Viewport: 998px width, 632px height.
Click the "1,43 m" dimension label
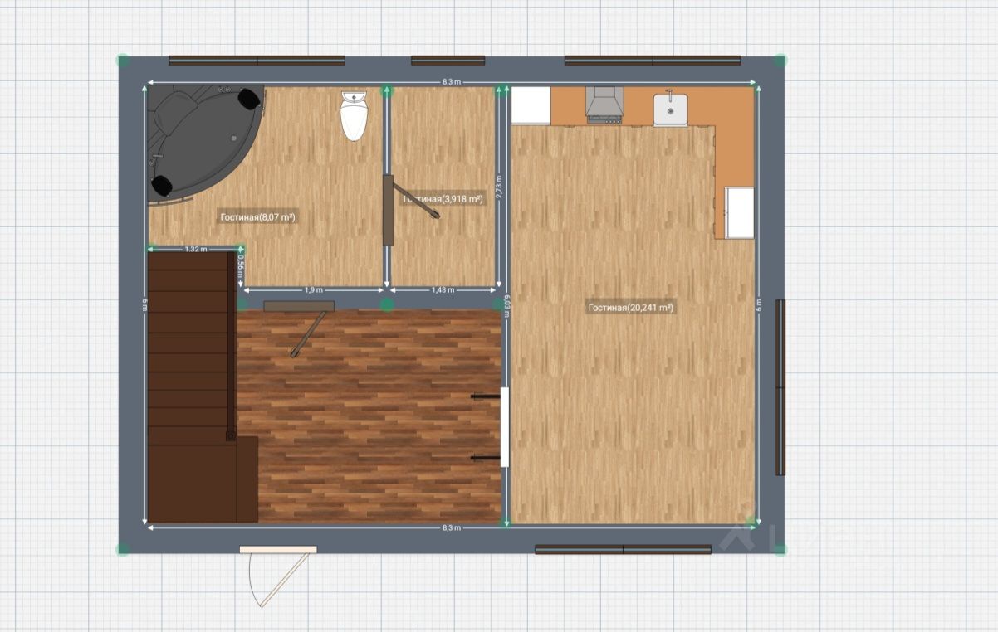coord(444,289)
